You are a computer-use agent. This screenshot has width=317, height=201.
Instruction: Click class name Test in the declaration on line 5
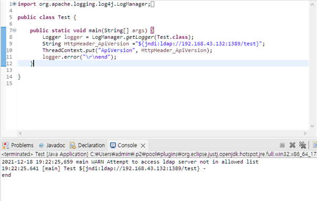(64, 17)
